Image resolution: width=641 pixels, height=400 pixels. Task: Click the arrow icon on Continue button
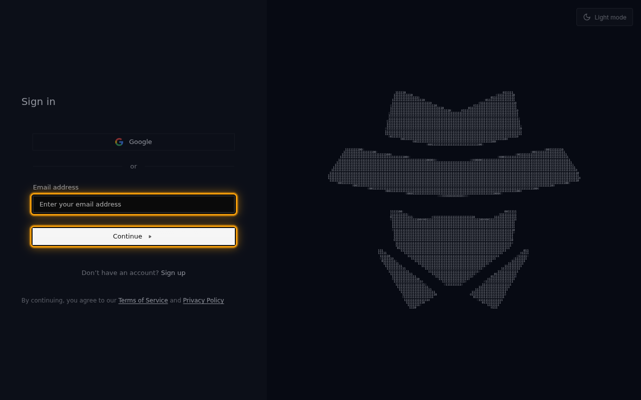pos(150,236)
